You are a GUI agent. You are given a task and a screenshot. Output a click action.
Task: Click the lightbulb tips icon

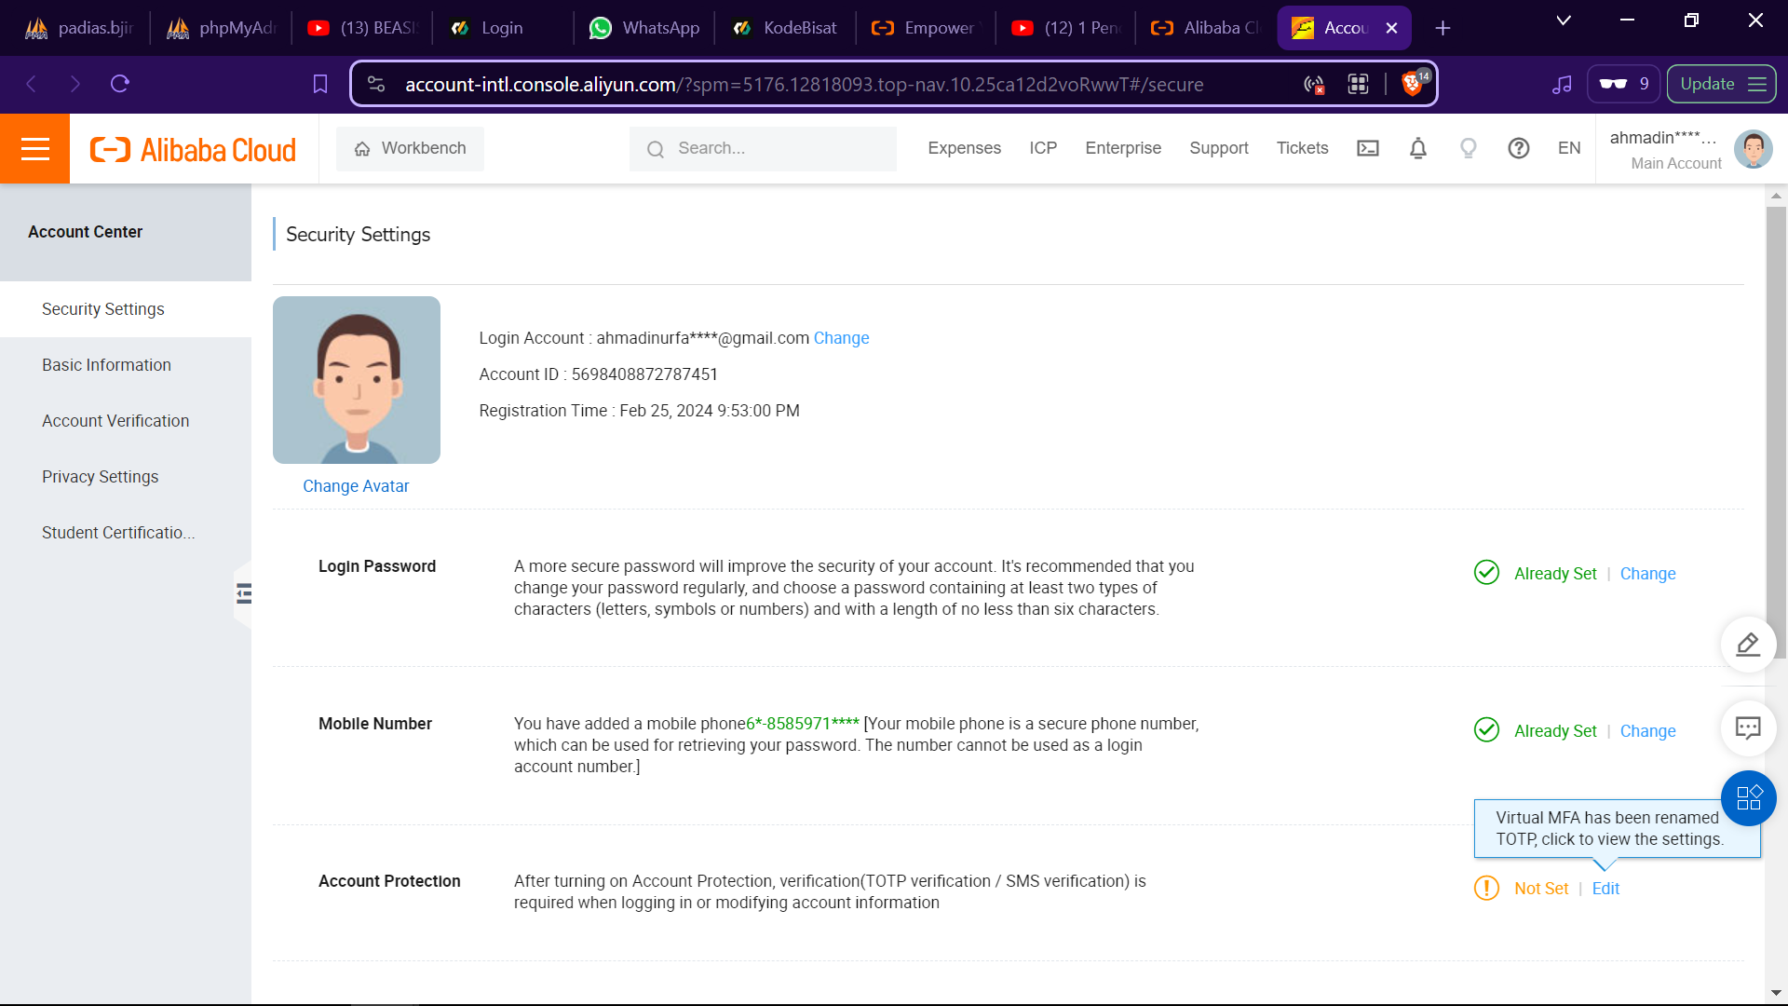click(1468, 148)
